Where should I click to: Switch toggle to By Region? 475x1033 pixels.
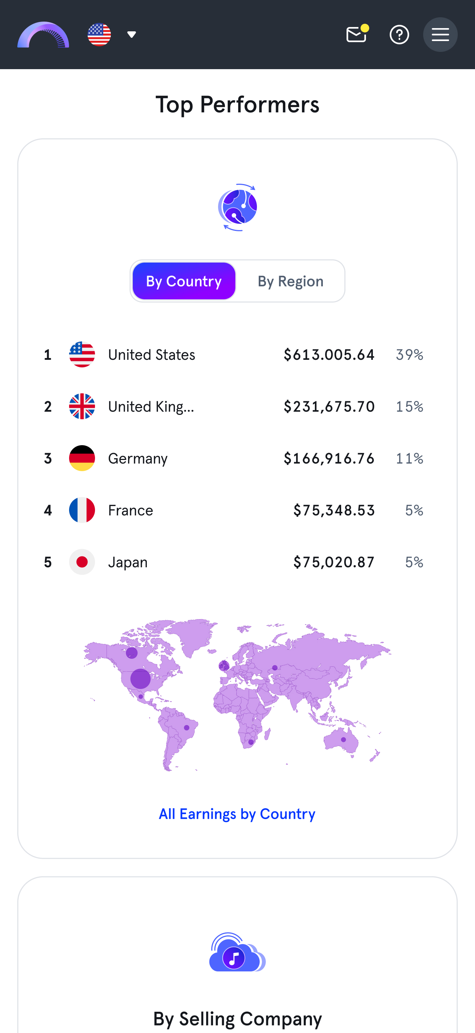click(x=290, y=281)
